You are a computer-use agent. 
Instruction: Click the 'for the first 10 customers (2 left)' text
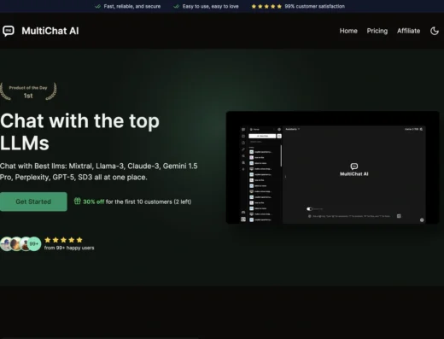click(149, 202)
